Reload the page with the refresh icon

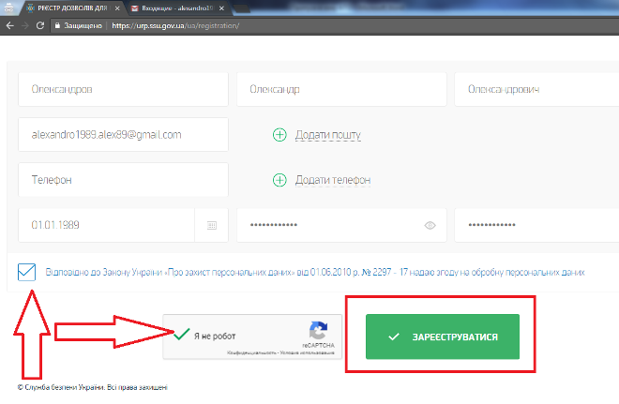click(x=40, y=24)
